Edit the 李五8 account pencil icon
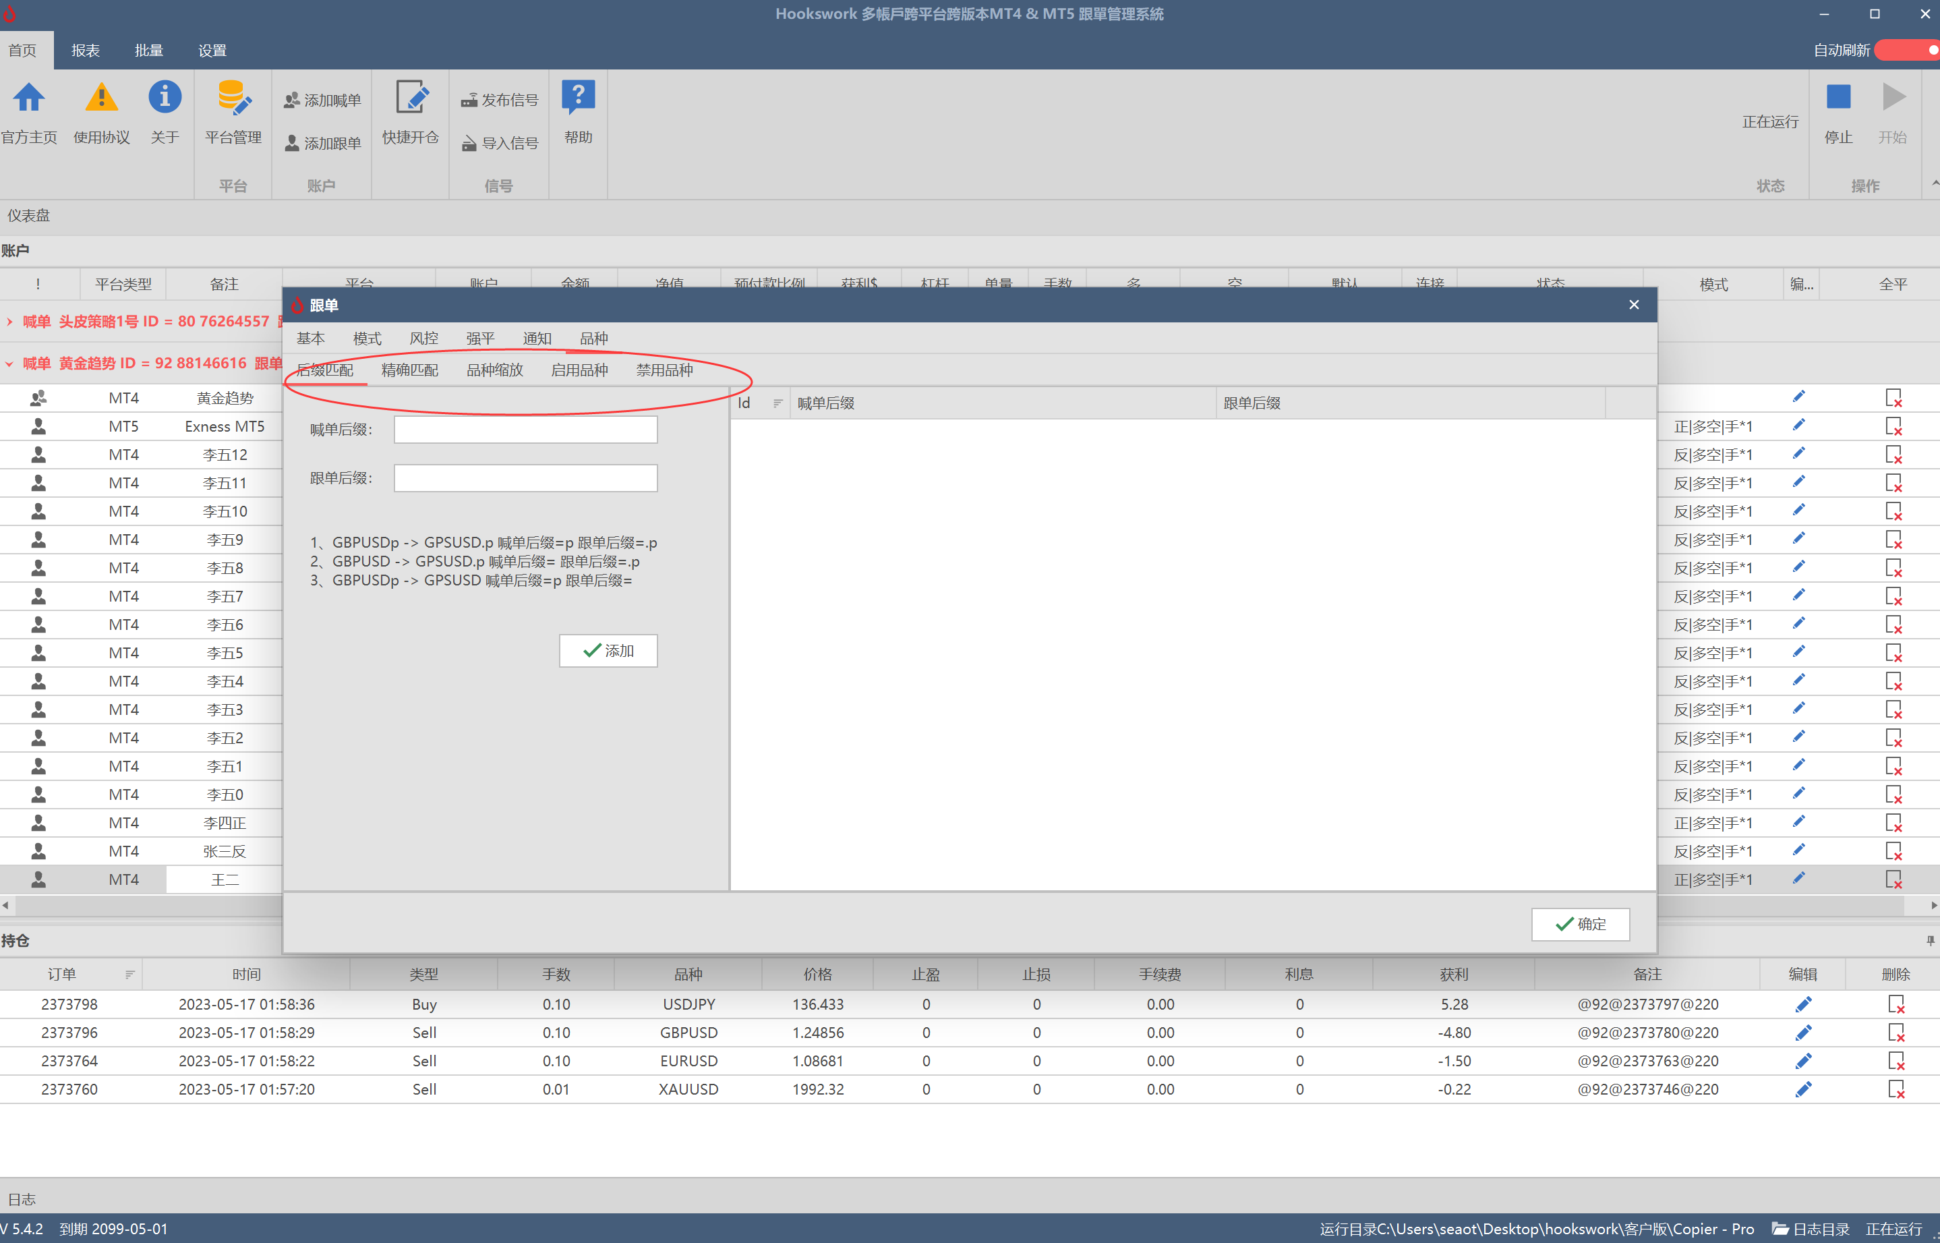1940x1243 pixels. pos(1798,567)
